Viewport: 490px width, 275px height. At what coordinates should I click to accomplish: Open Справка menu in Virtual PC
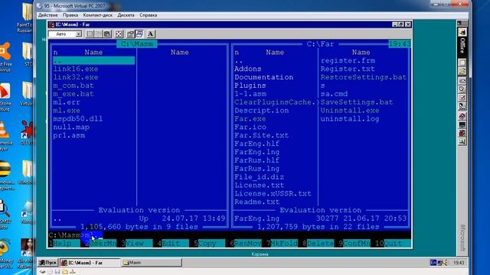coord(148,15)
